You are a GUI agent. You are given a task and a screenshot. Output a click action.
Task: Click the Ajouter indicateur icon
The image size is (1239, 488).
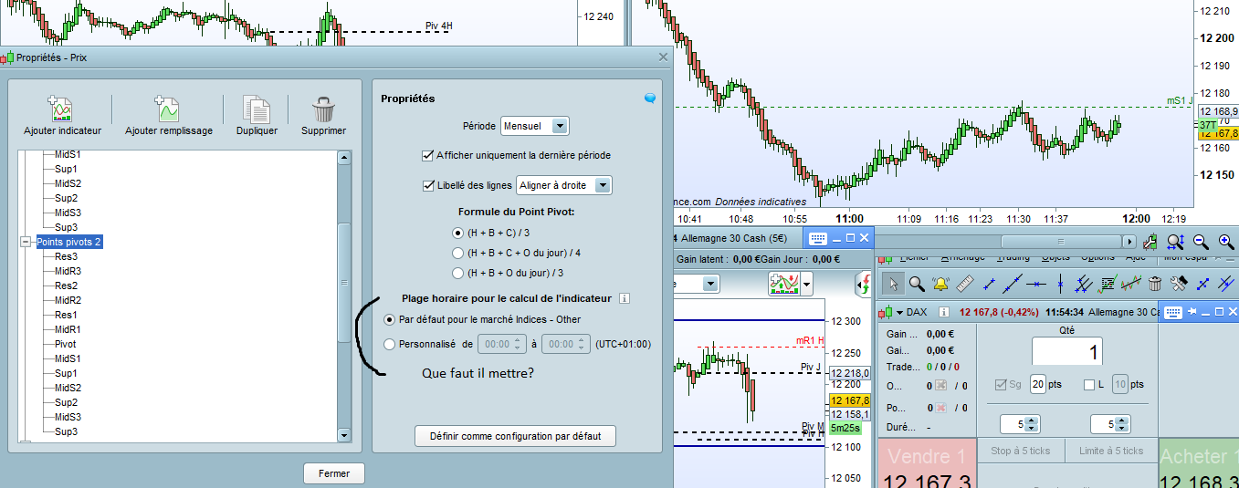pos(61,109)
